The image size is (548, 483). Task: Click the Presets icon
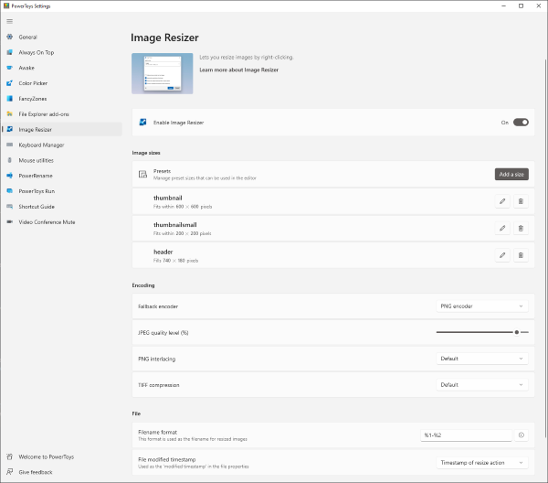143,175
